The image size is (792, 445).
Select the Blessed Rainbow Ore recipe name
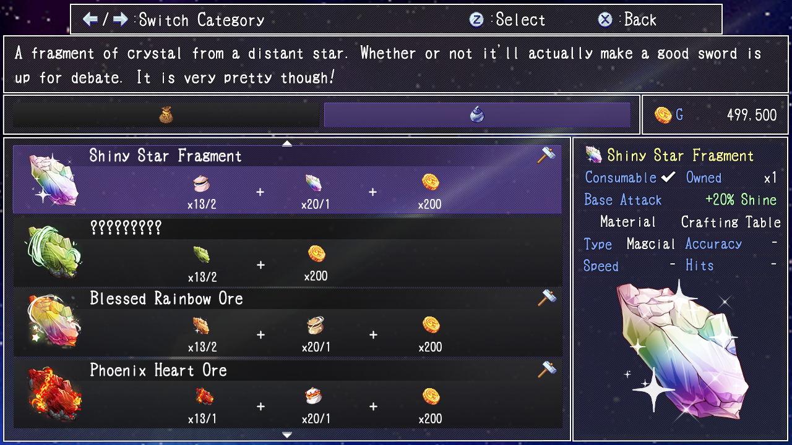pos(166,299)
